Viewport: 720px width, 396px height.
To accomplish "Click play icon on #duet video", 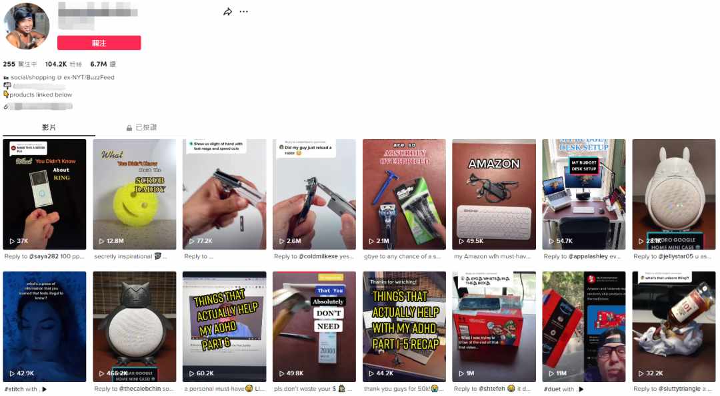I will [551, 373].
